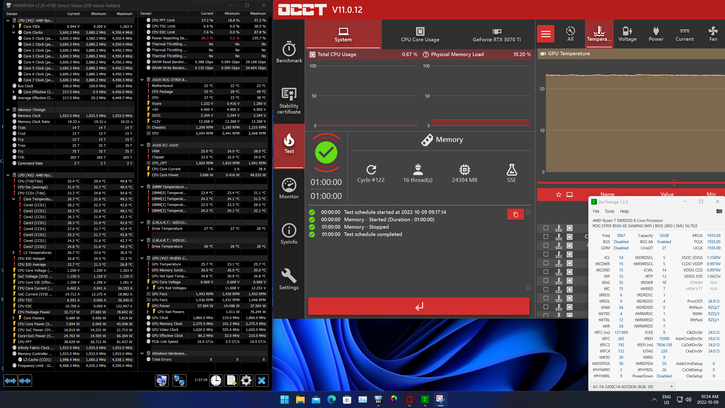The width and height of the screenshot is (725, 408).
Task: Expand L3 Temperatures in HWiNFO
Action: (13, 252)
